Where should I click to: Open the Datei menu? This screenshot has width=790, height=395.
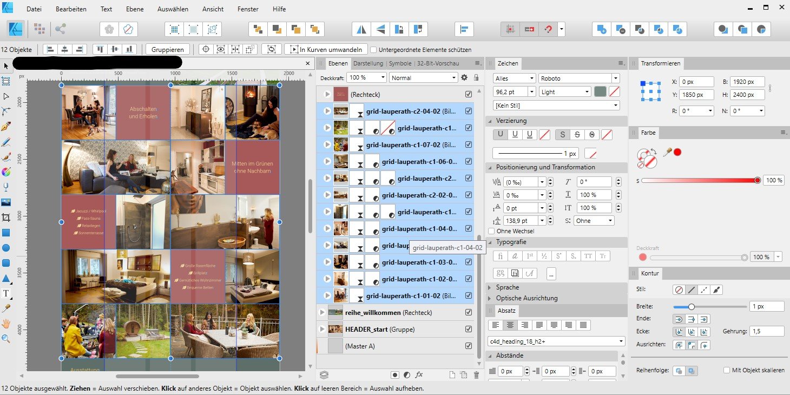(x=34, y=9)
